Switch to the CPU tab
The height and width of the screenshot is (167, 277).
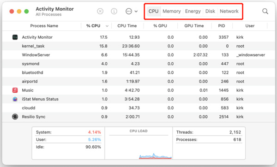click(154, 11)
